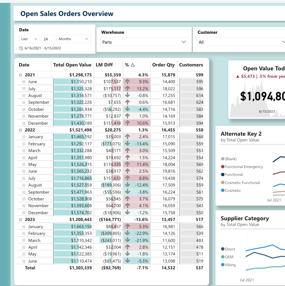
Task: Select the Viking supplier legend swatch
Action: (x=223, y=265)
